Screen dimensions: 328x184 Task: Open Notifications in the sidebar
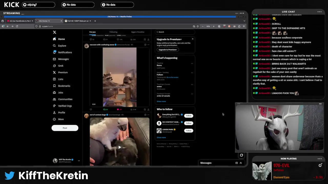pyautogui.click(x=62, y=52)
